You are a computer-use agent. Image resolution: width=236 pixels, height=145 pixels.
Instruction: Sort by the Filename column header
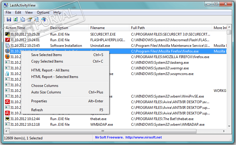(x=109, y=28)
